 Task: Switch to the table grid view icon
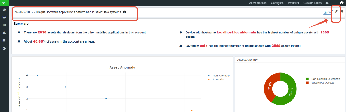tap(342, 12)
